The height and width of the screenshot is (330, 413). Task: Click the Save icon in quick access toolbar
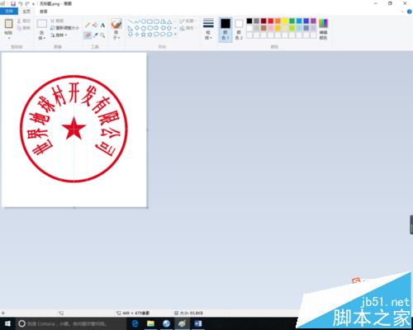coord(13,4)
